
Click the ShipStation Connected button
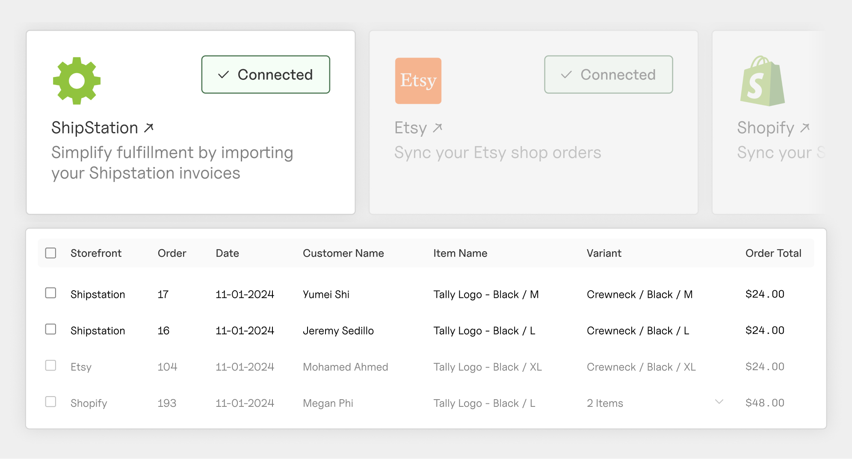266,74
